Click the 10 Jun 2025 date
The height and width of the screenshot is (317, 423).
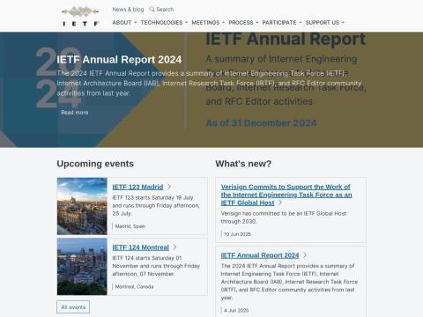click(237, 234)
